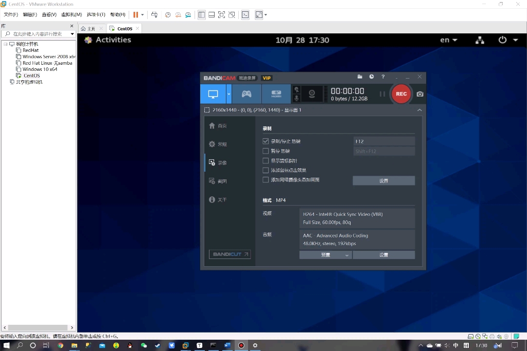Expand the 我的计算机 tree node
Image resolution: width=527 pixels, height=351 pixels.
pyautogui.click(x=6, y=44)
